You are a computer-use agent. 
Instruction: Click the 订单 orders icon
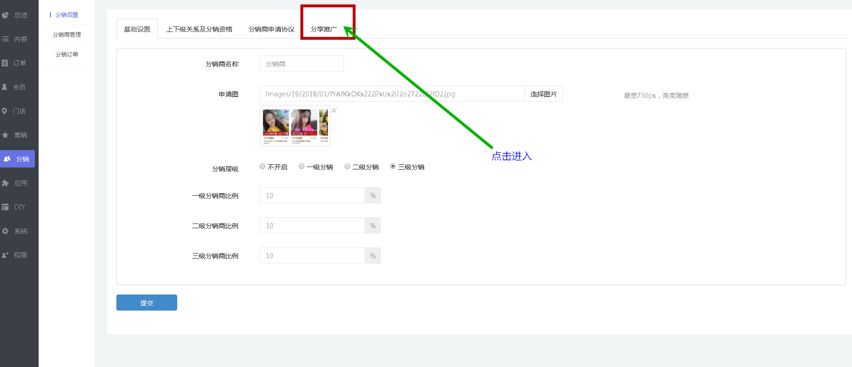[5, 63]
